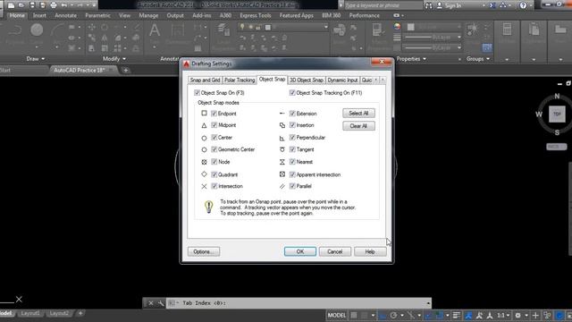The image size is (572, 322).
Task: Click the command line wrench customize icon
Action: [161, 303]
